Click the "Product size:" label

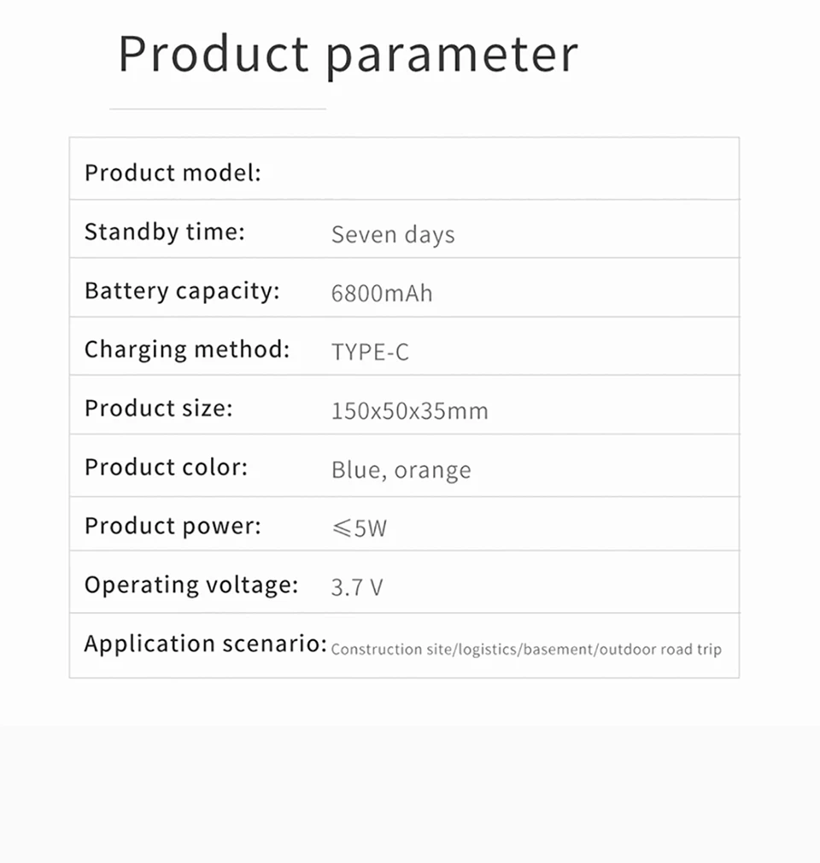158,408
